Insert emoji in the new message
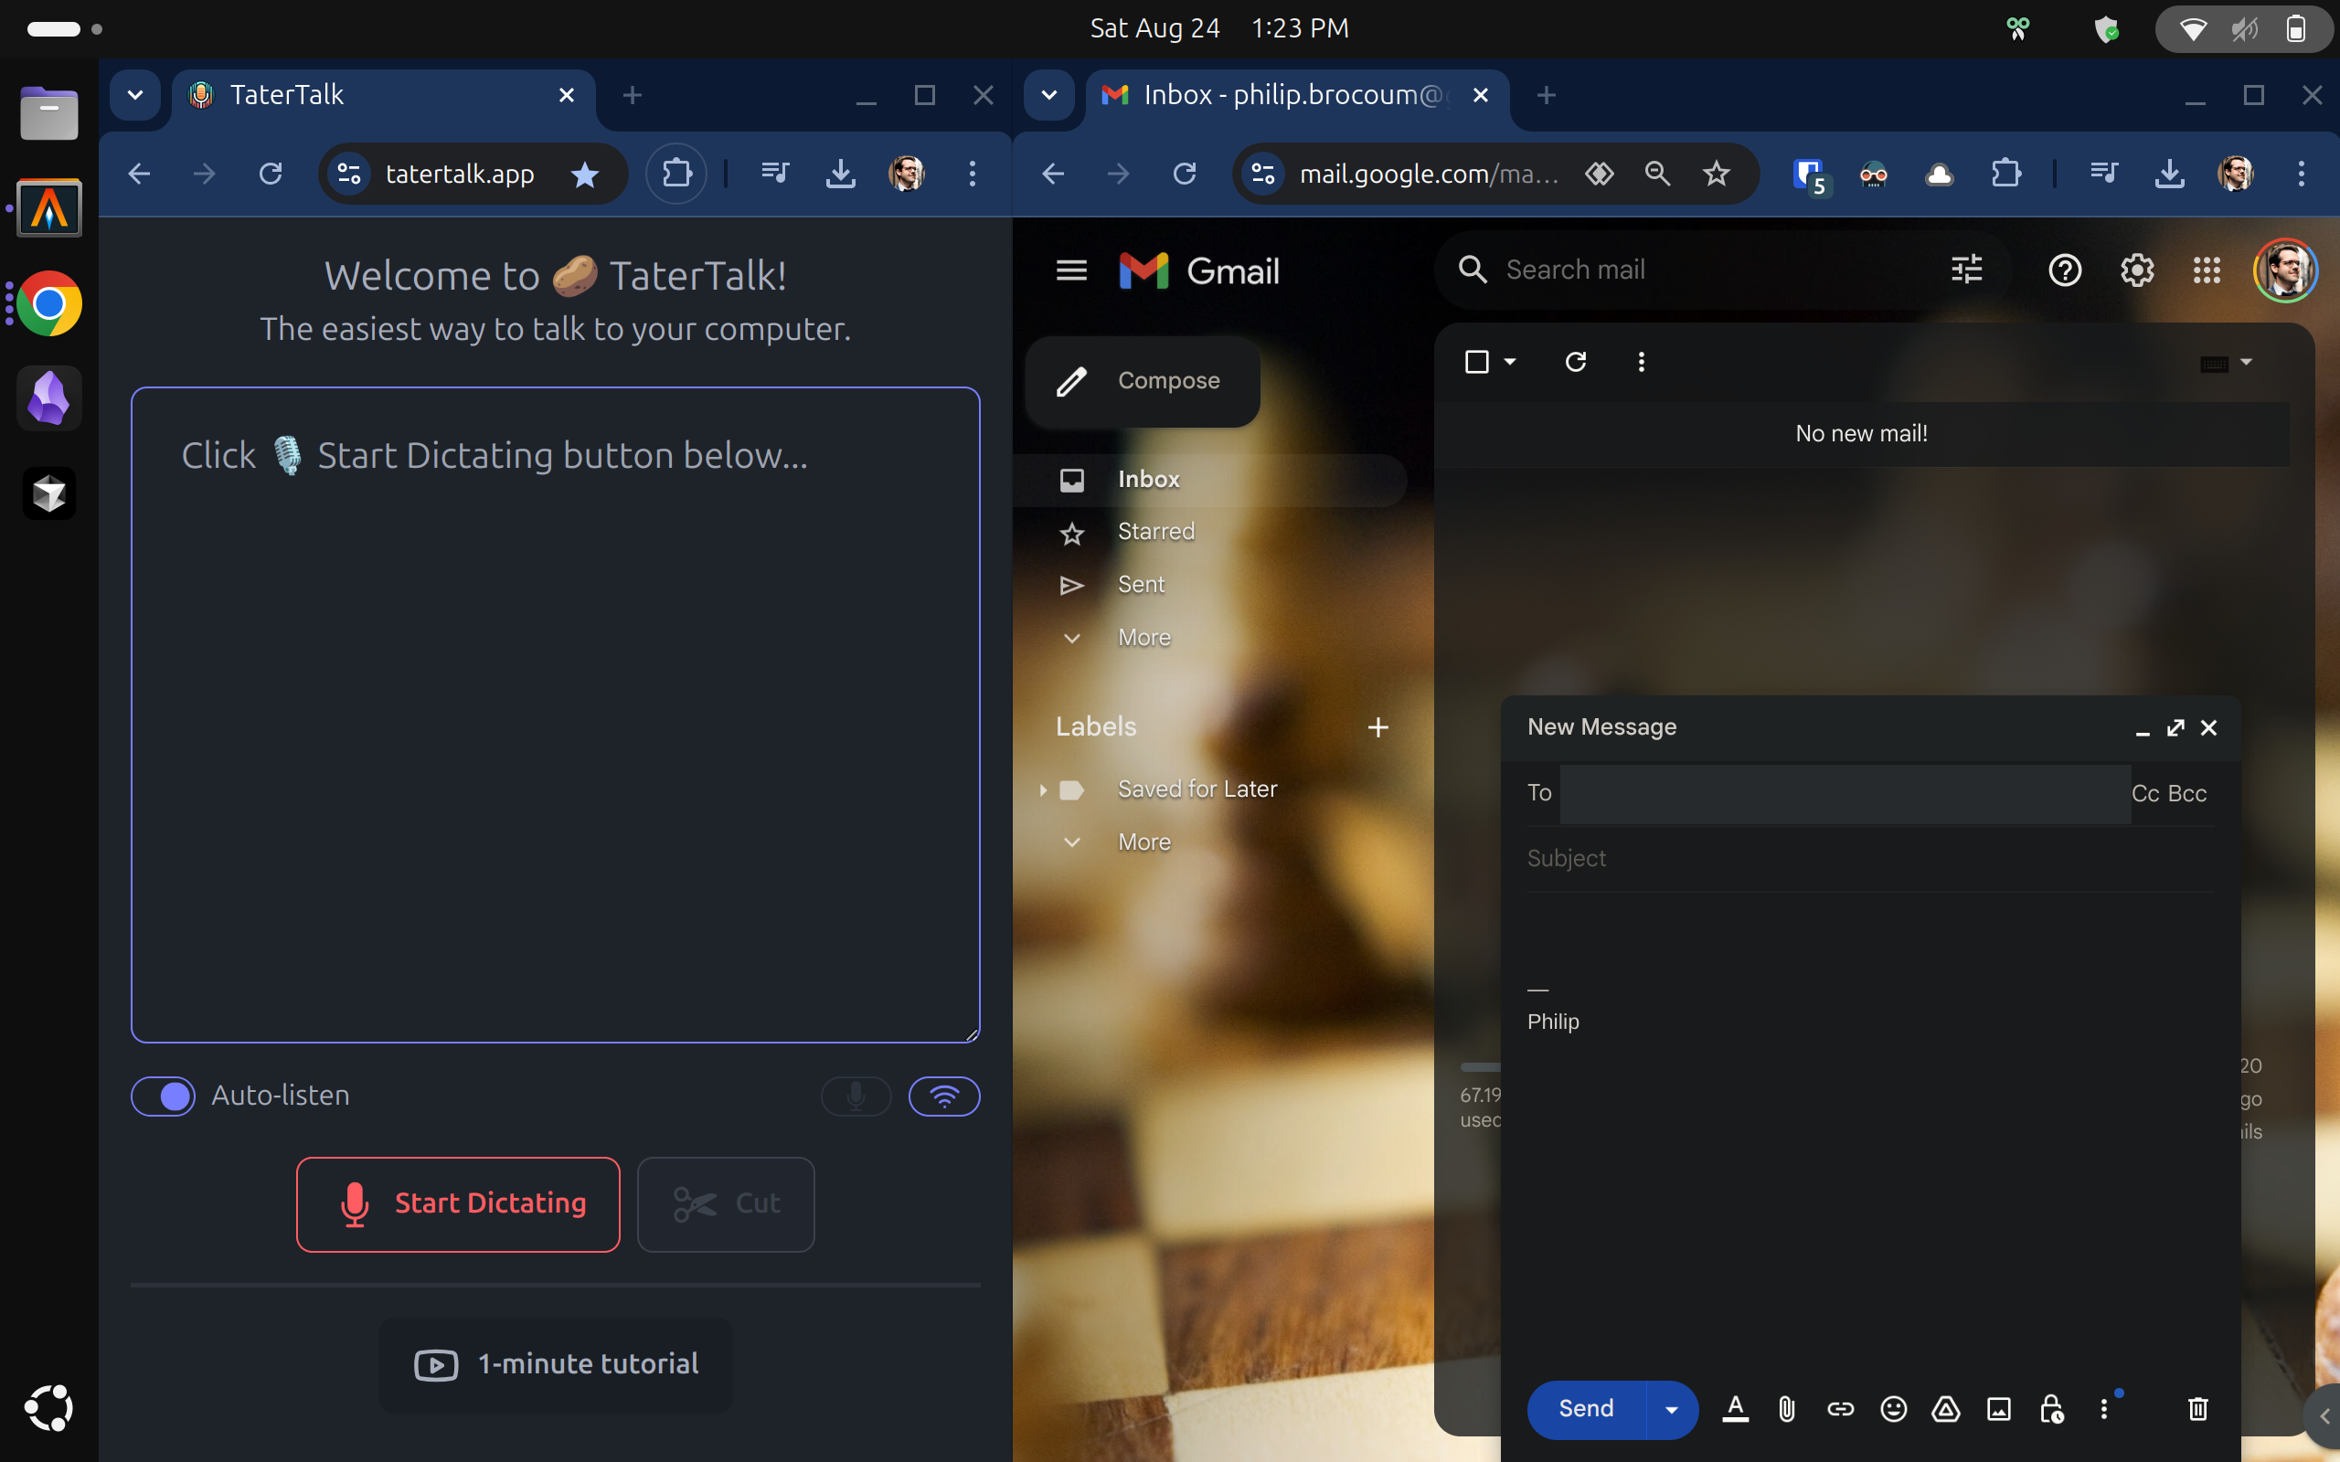Image resolution: width=2340 pixels, height=1462 pixels. [1893, 1409]
